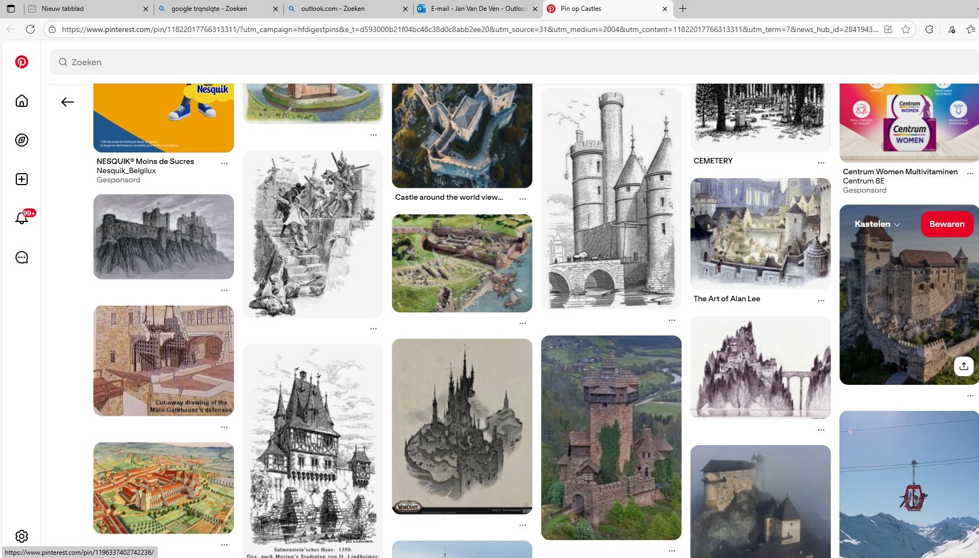Image resolution: width=979 pixels, height=558 pixels.
Task: Open the Home feed icon in sidebar
Action: (22, 101)
